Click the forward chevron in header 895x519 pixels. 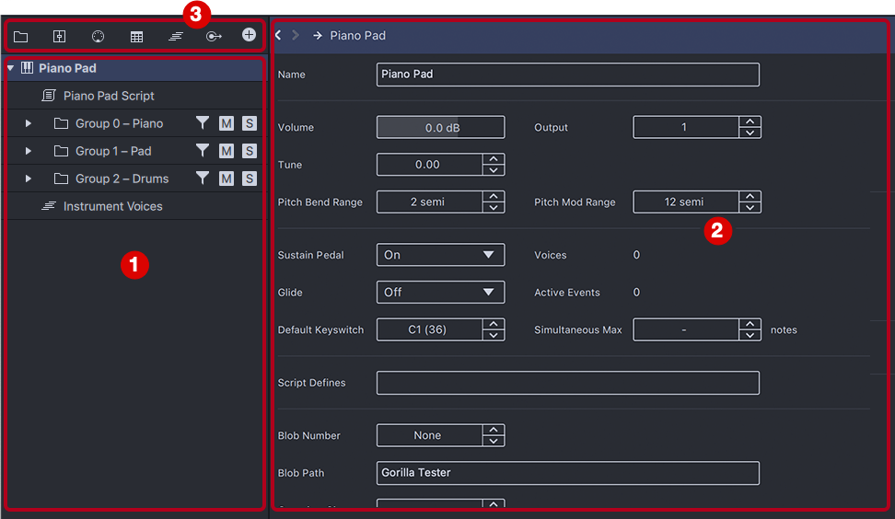click(x=295, y=35)
